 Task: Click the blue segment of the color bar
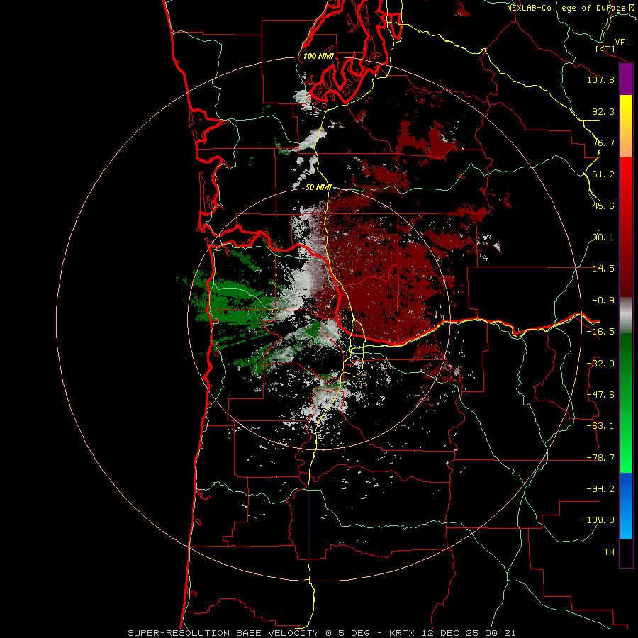point(626,505)
